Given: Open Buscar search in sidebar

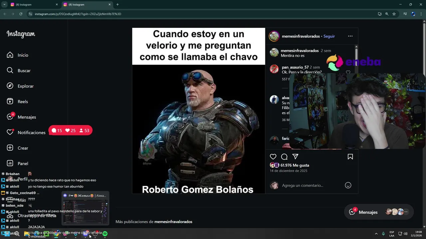Looking at the screenshot, I should pyautogui.click(x=24, y=71).
